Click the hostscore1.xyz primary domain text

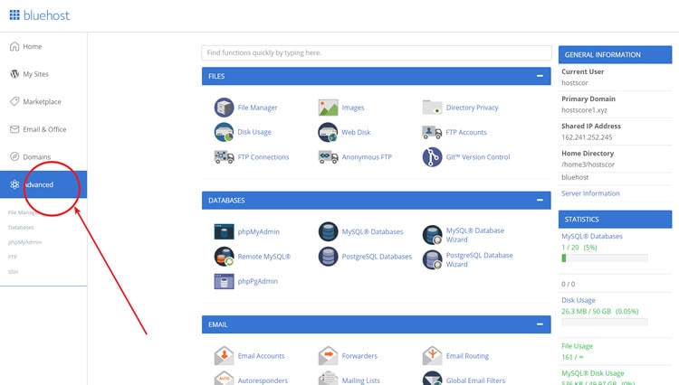point(584,109)
